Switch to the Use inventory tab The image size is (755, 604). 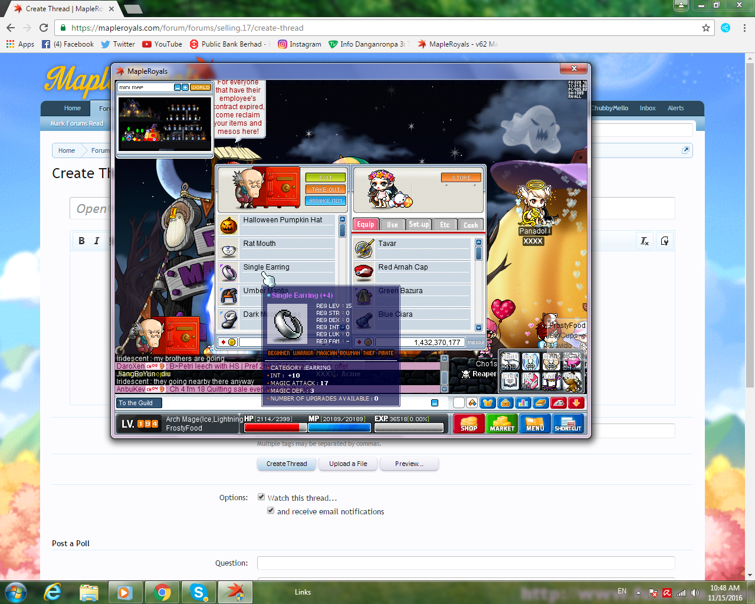pos(392,225)
